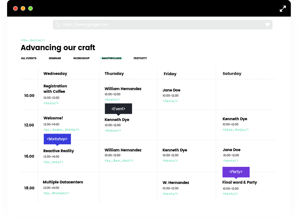Click the fullscreen expand arrows icon
The height and width of the screenshot is (218, 298).
coord(283,9)
